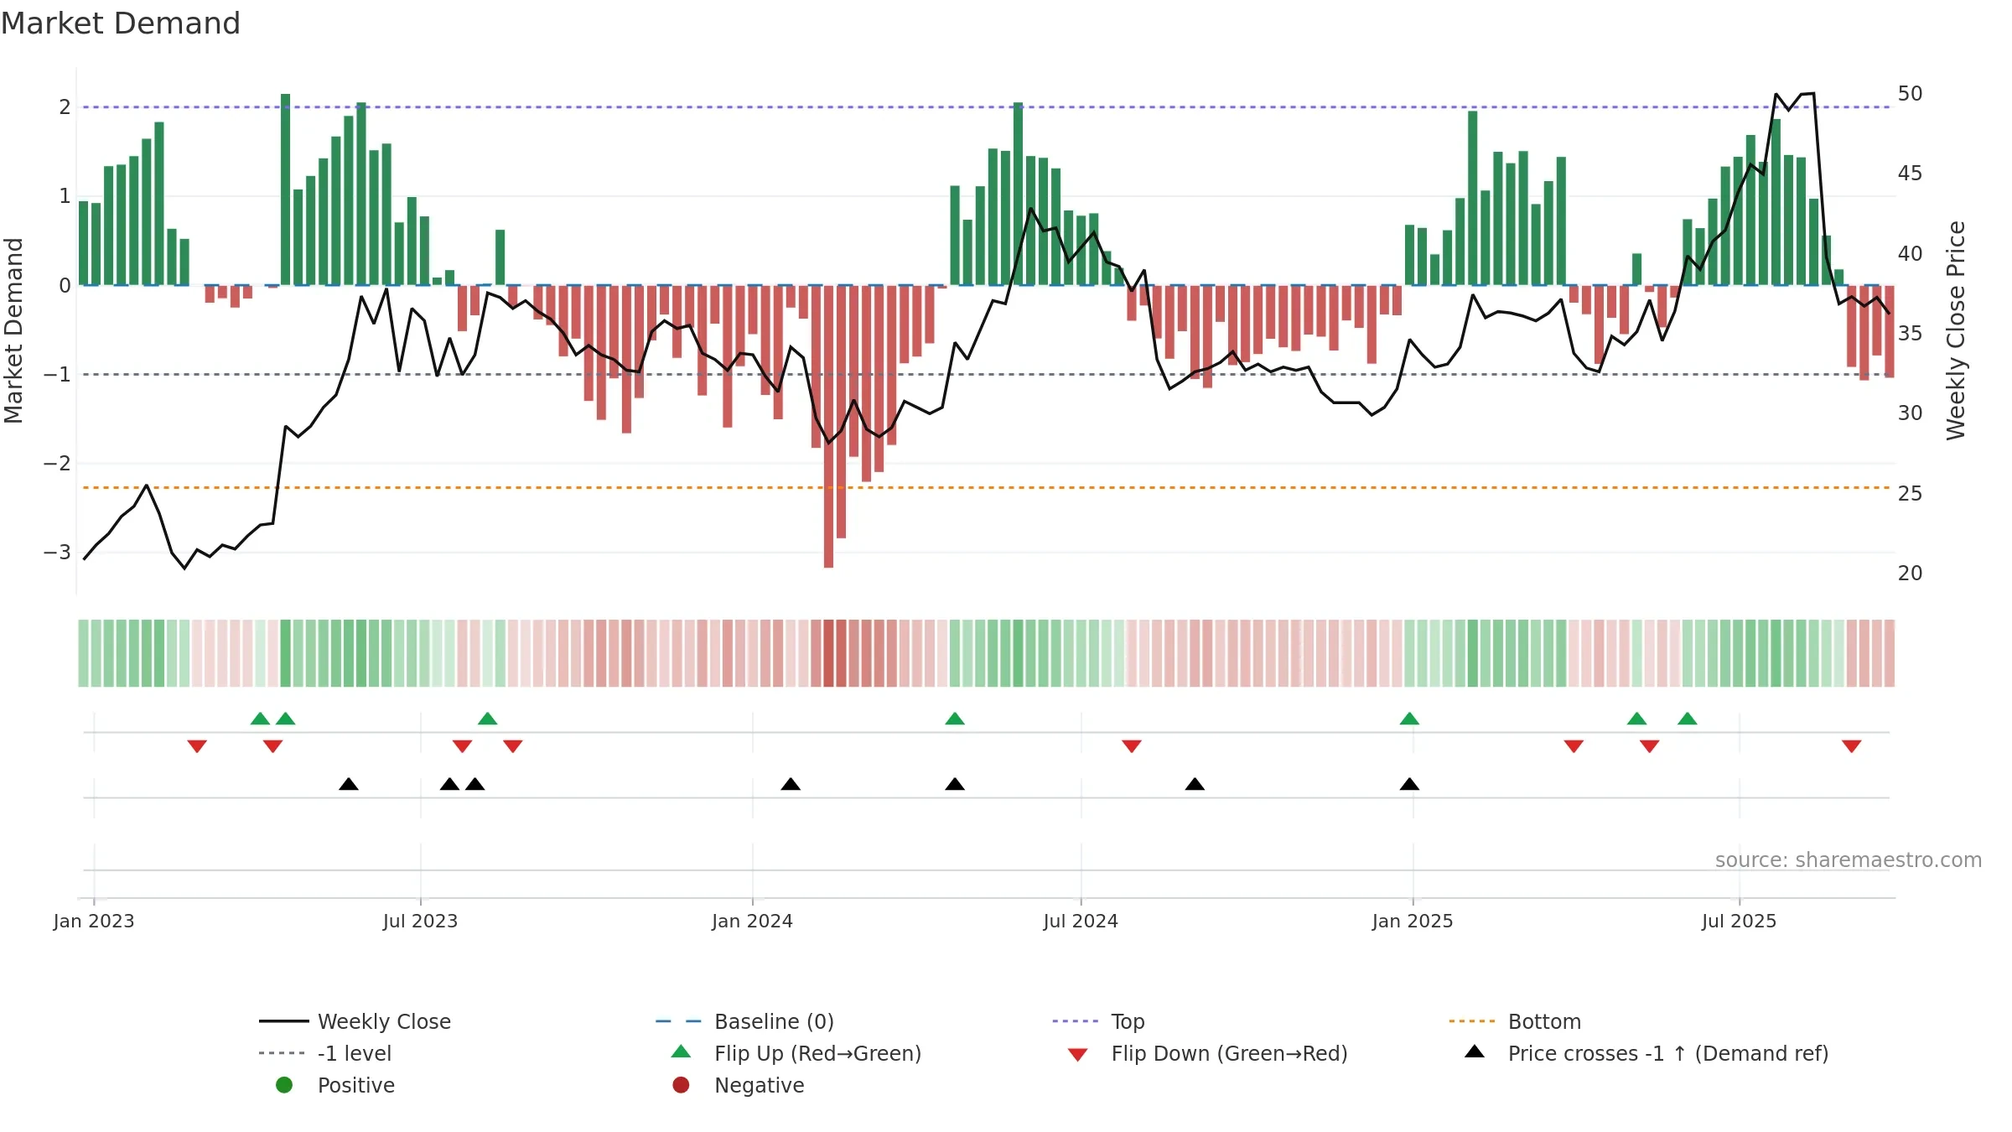Toggle the -1 level legend entry
Image resolution: width=2012 pixels, height=1132 pixels.
(x=325, y=1053)
